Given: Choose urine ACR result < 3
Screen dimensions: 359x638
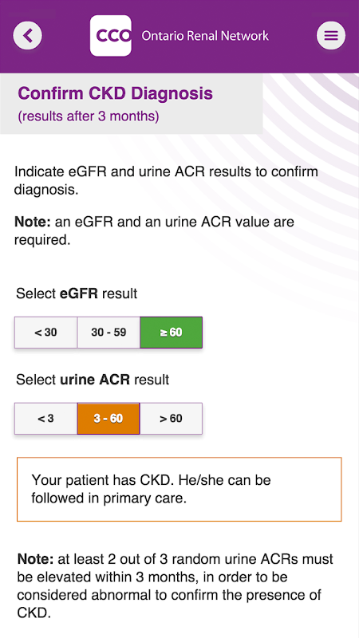Looking at the screenshot, I should click(46, 419).
